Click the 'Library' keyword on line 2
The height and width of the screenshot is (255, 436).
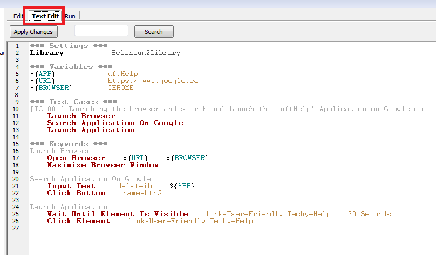[47, 53]
